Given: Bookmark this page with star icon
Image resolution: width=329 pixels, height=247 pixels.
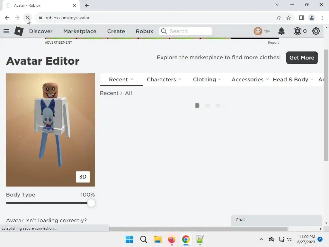Looking at the screenshot, I should tap(289, 18).
